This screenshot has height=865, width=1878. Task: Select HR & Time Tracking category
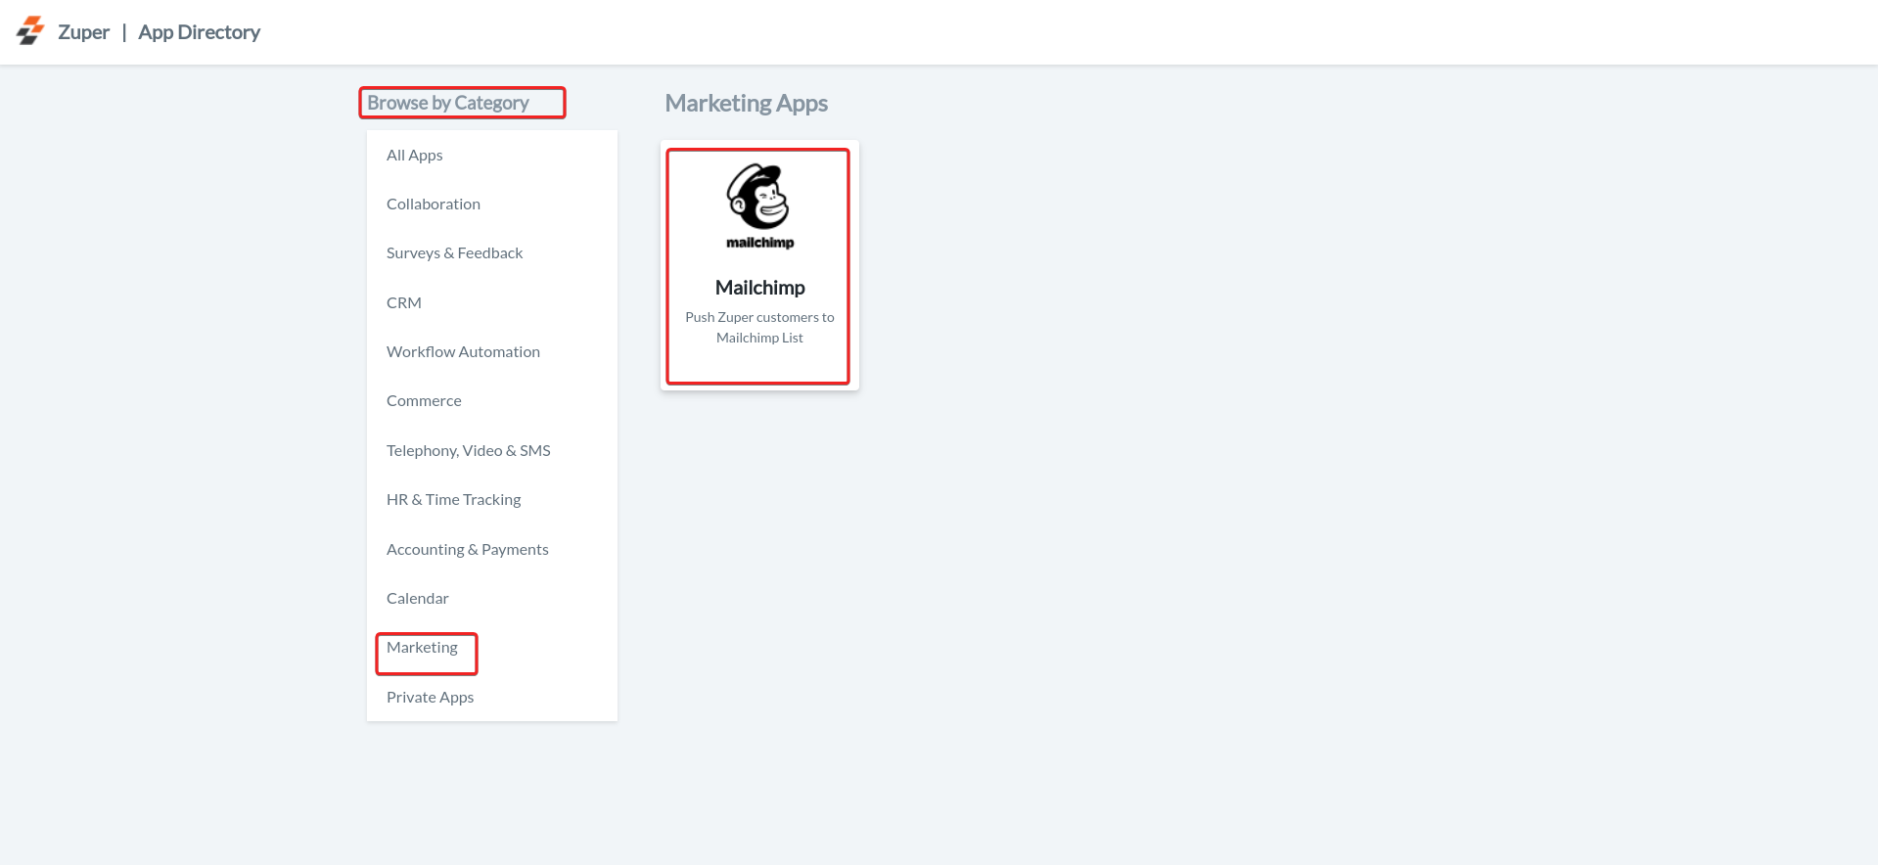point(453,500)
